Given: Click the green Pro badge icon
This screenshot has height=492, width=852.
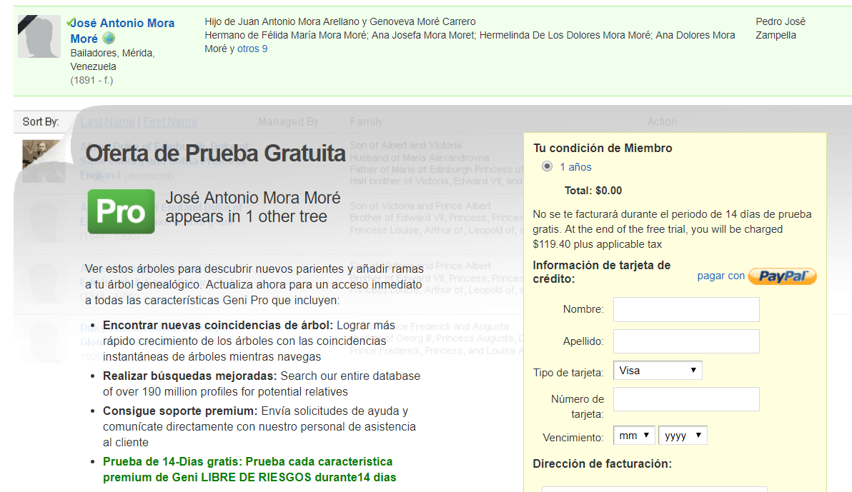Looking at the screenshot, I should tap(121, 211).
